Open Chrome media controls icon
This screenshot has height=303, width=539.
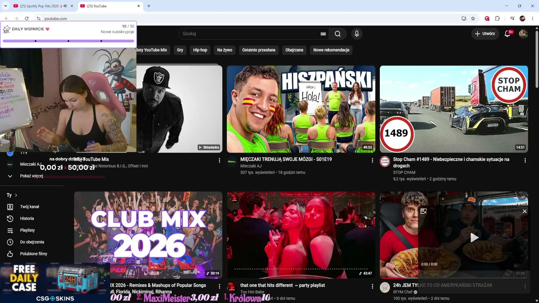[512, 19]
